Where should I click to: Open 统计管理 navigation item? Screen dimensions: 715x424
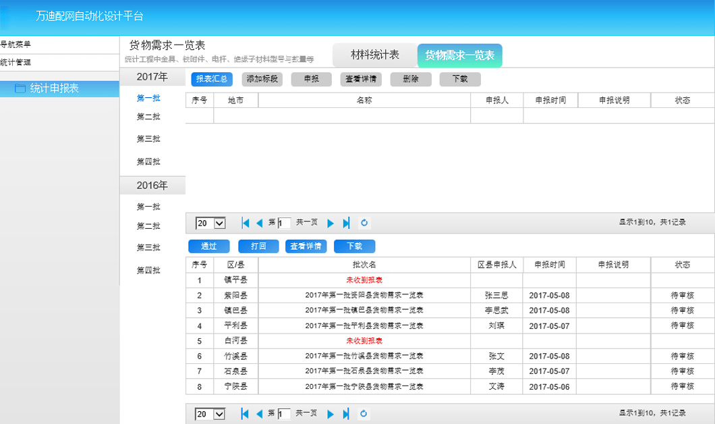click(59, 63)
